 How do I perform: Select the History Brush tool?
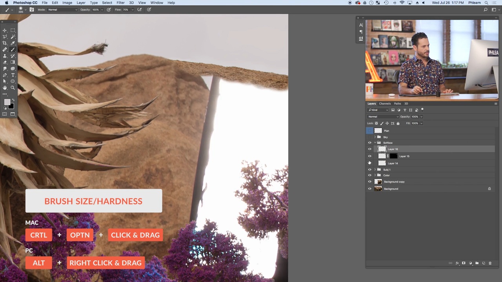[13, 56]
